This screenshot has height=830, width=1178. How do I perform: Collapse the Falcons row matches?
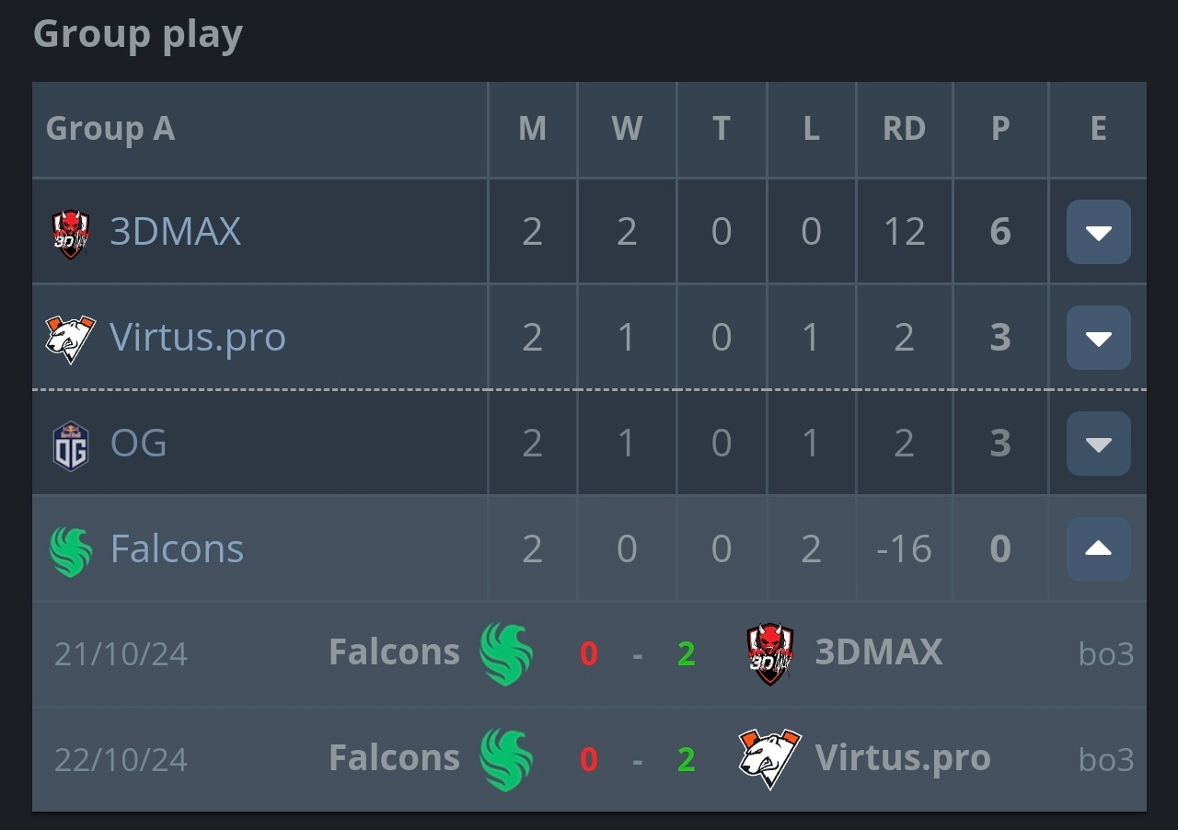(1099, 549)
